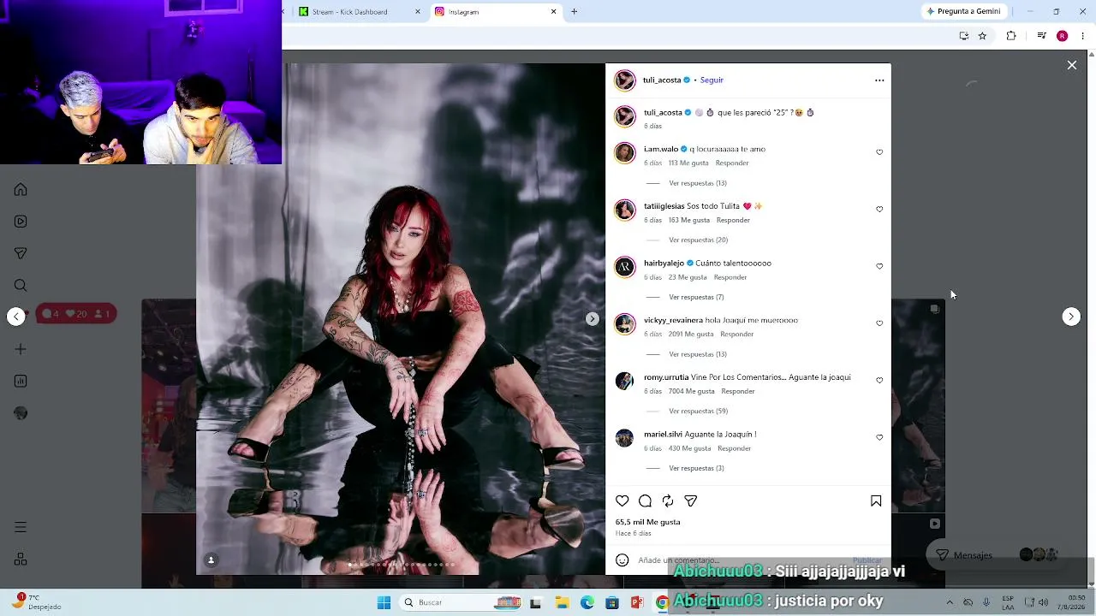The height and width of the screenshot is (616, 1096).
Task: Like the comment by i.am.walo
Action: (879, 152)
